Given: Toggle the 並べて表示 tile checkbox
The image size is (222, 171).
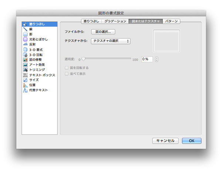Looking at the screenshot, I should pyautogui.click(x=67, y=74).
